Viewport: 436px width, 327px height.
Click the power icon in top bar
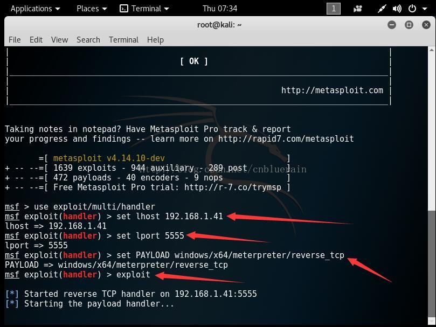(x=412, y=9)
